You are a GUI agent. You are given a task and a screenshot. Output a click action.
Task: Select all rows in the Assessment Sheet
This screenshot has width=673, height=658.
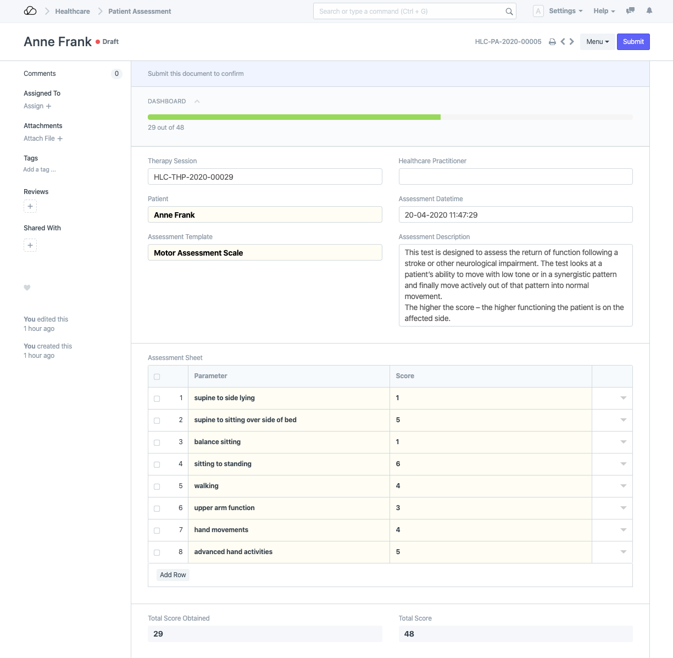(x=157, y=377)
